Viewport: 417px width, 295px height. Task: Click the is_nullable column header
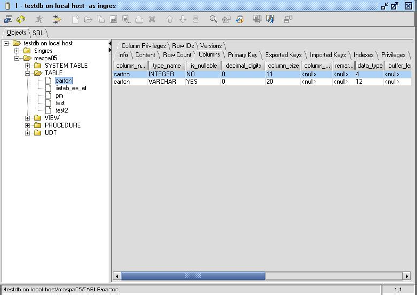pos(203,66)
